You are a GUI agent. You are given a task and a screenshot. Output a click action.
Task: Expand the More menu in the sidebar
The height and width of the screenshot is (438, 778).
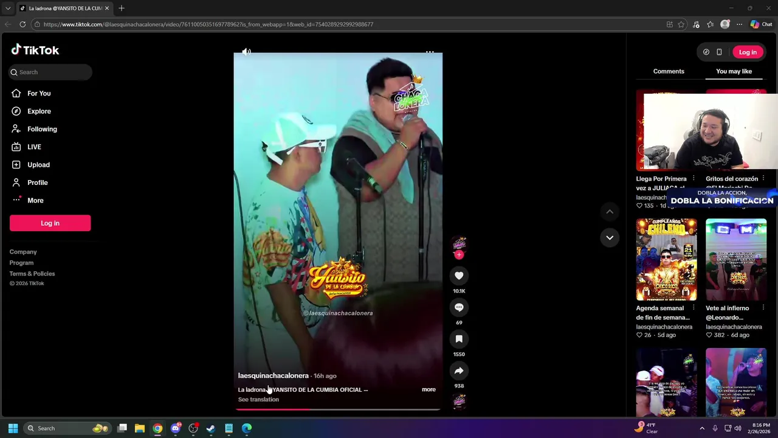pos(35,200)
